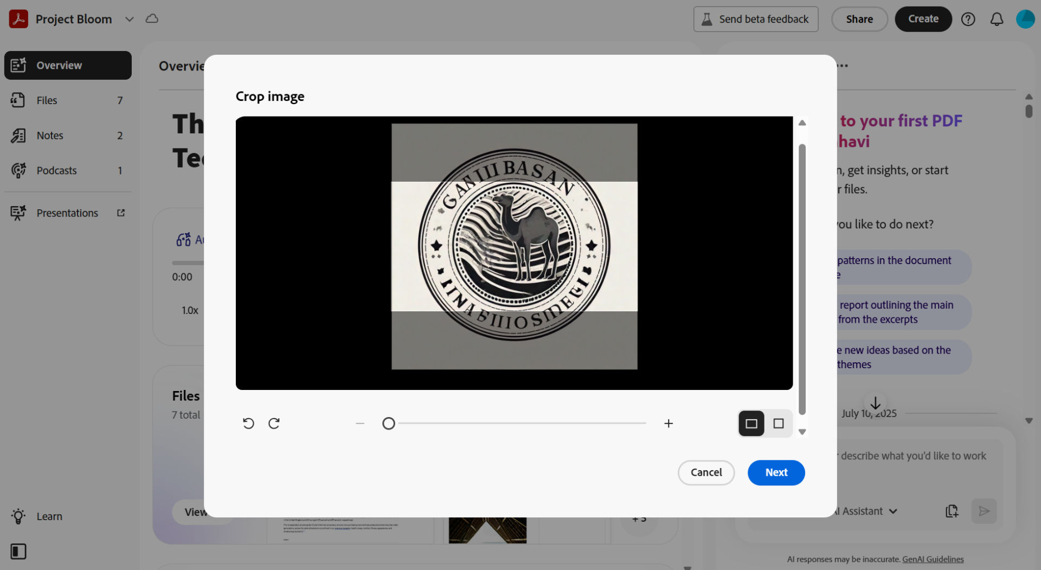The width and height of the screenshot is (1041, 570).
Task: Collapse the left sidebar panel
Action: tap(18, 551)
